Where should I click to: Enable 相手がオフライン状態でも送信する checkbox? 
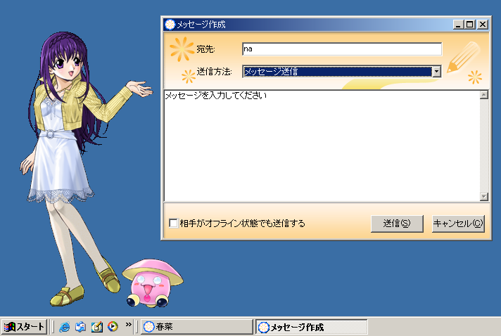pos(174,223)
